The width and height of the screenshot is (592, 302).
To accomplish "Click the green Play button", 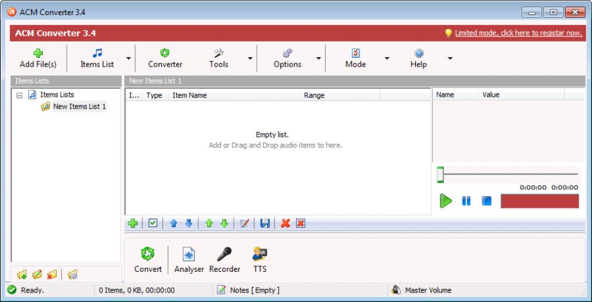I will pyautogui.click(x=445, y=201).
